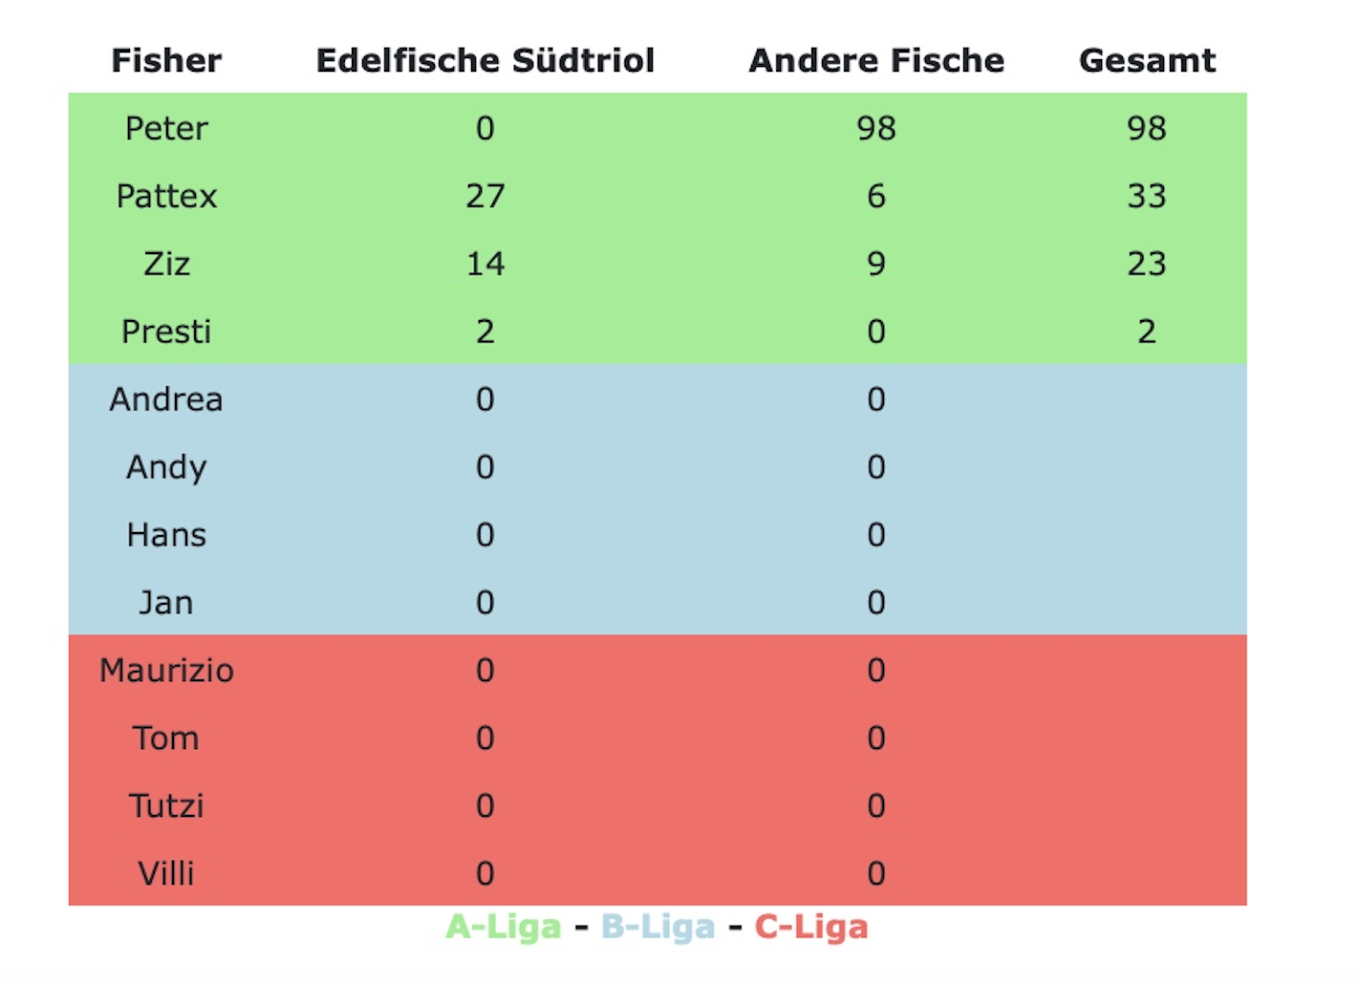
Task: Click the name Pattex in the table
Action: pos(166,196)
